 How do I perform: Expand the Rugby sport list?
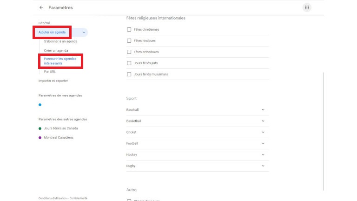tap(198, 166)
